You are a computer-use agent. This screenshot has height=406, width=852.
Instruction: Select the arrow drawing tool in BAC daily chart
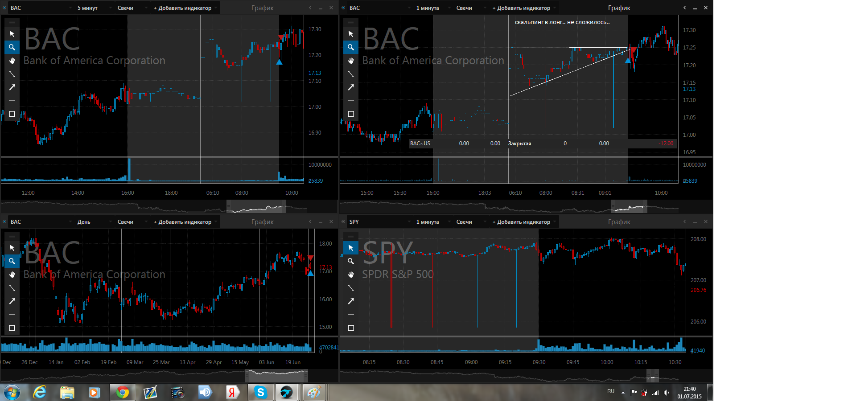pos(12,301)
